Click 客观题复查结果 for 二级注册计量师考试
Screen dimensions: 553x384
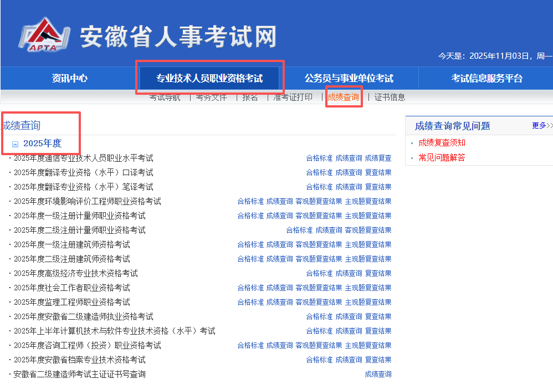[368, 230]
